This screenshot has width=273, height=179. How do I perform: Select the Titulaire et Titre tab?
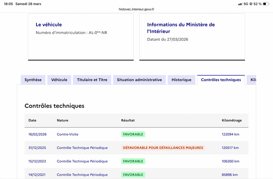pyautogui.click(x=92, y=80)
